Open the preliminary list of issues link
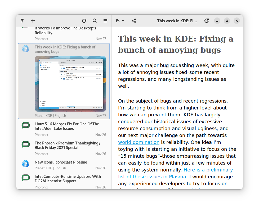Screen dimensions: 259x207 [x=208, y=170]
